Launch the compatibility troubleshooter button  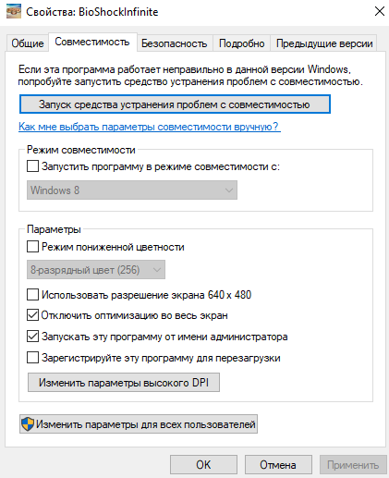click(175, 104)
